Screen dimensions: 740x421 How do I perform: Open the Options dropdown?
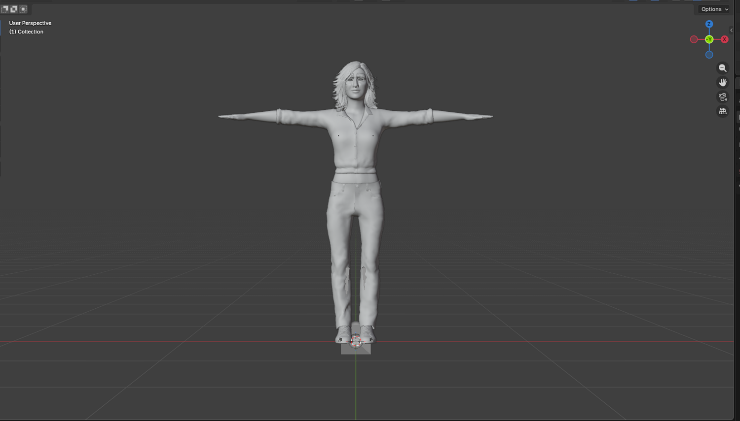(714, 9)
